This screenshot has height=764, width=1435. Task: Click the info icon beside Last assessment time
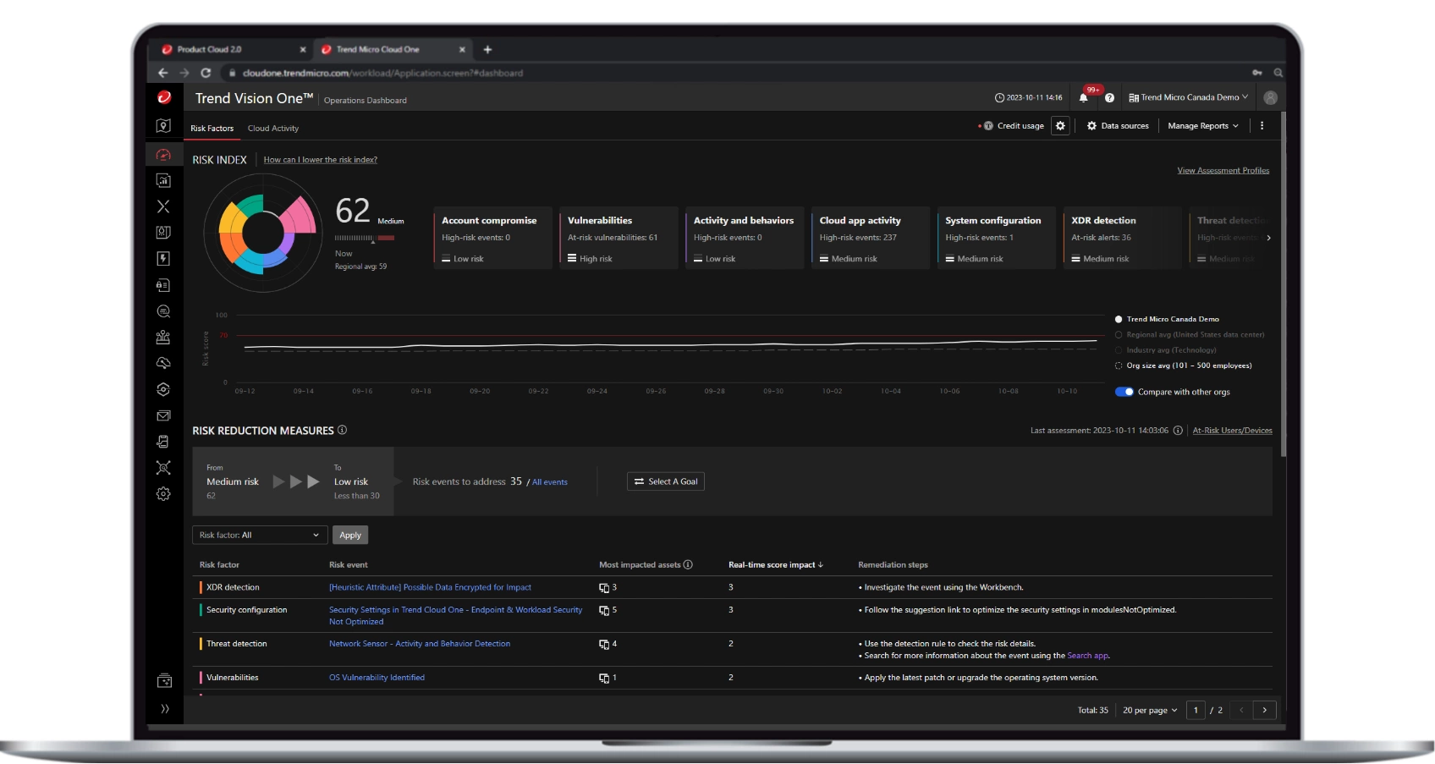coord(1178,431)
